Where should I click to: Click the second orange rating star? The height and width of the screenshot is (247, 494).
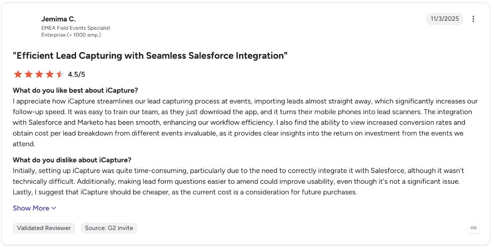(28, 74)
